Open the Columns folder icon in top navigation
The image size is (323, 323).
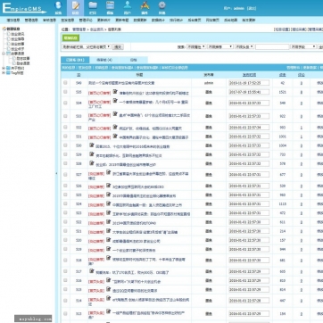[93, 5]
